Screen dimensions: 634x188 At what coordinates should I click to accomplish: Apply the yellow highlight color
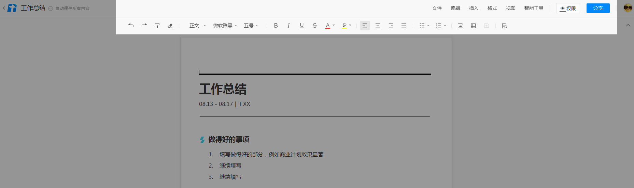click(344, 26)
